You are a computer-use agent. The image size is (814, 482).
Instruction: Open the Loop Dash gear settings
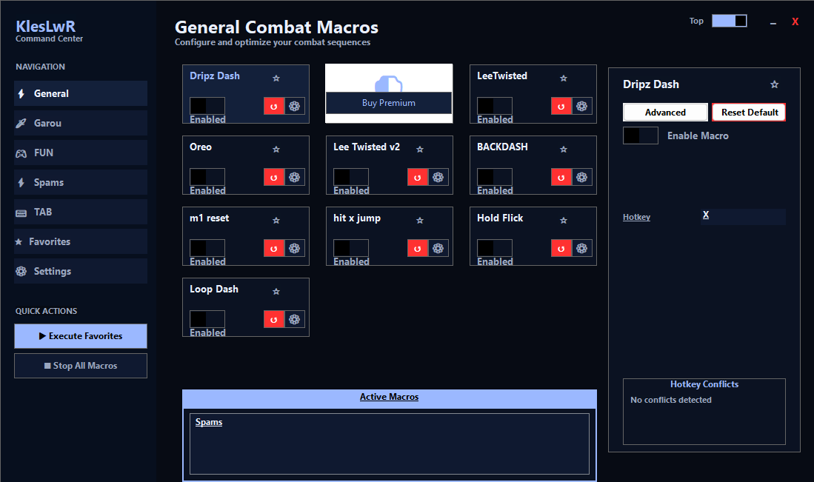(295, 318)
